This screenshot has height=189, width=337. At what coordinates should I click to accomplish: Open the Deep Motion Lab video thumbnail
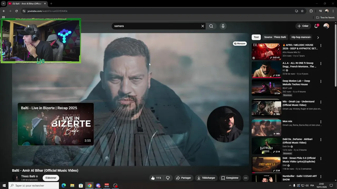(266, 87)
